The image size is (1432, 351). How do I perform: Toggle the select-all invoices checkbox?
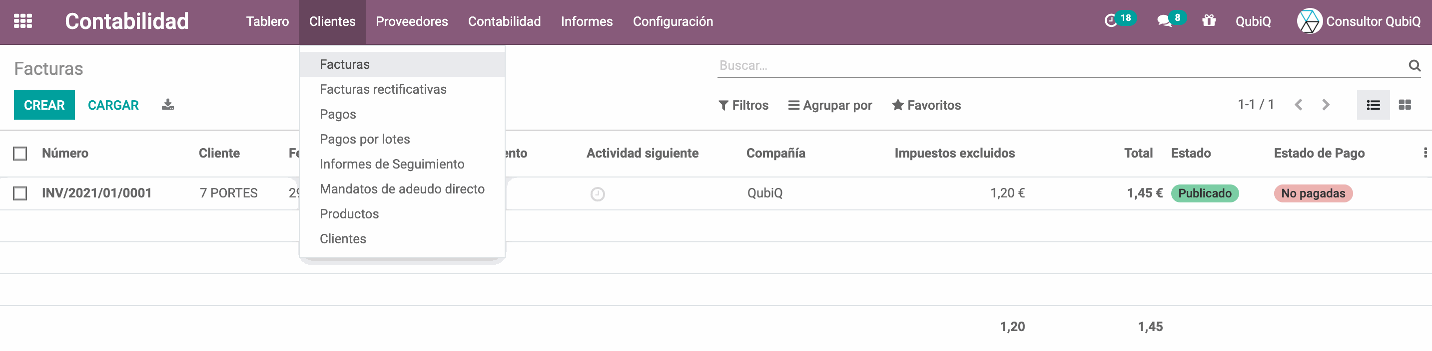tap(20, 154)
